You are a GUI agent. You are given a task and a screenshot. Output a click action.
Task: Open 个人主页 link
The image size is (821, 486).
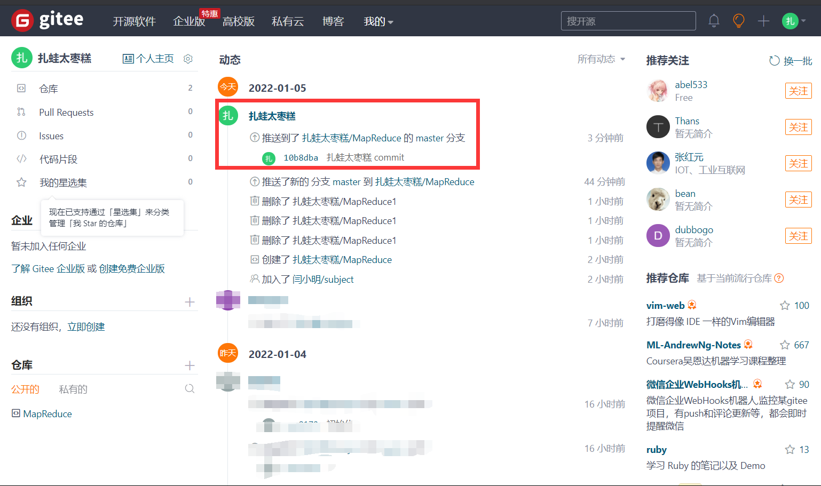pos(148,59)
